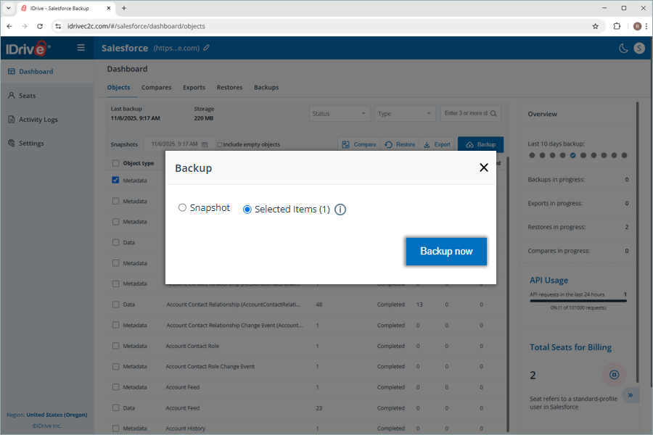
Task: Uncheck the first Metadata row checkbox
Action: coord(115,180)
